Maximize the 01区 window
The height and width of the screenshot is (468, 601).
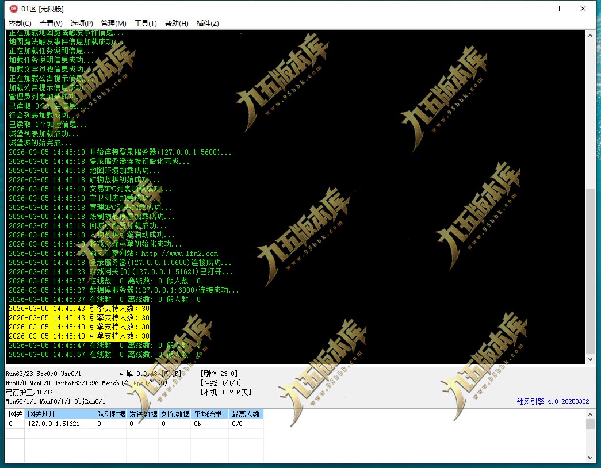click(557, 9)
